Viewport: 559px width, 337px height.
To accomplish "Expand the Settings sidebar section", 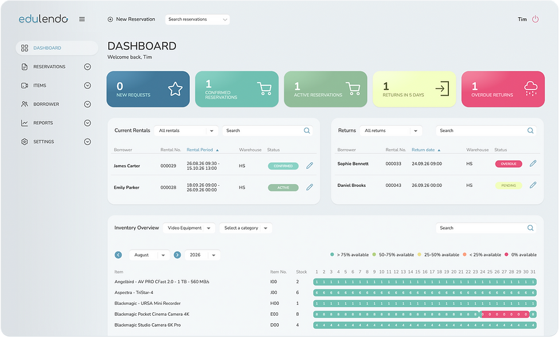I will coord(87,142).
